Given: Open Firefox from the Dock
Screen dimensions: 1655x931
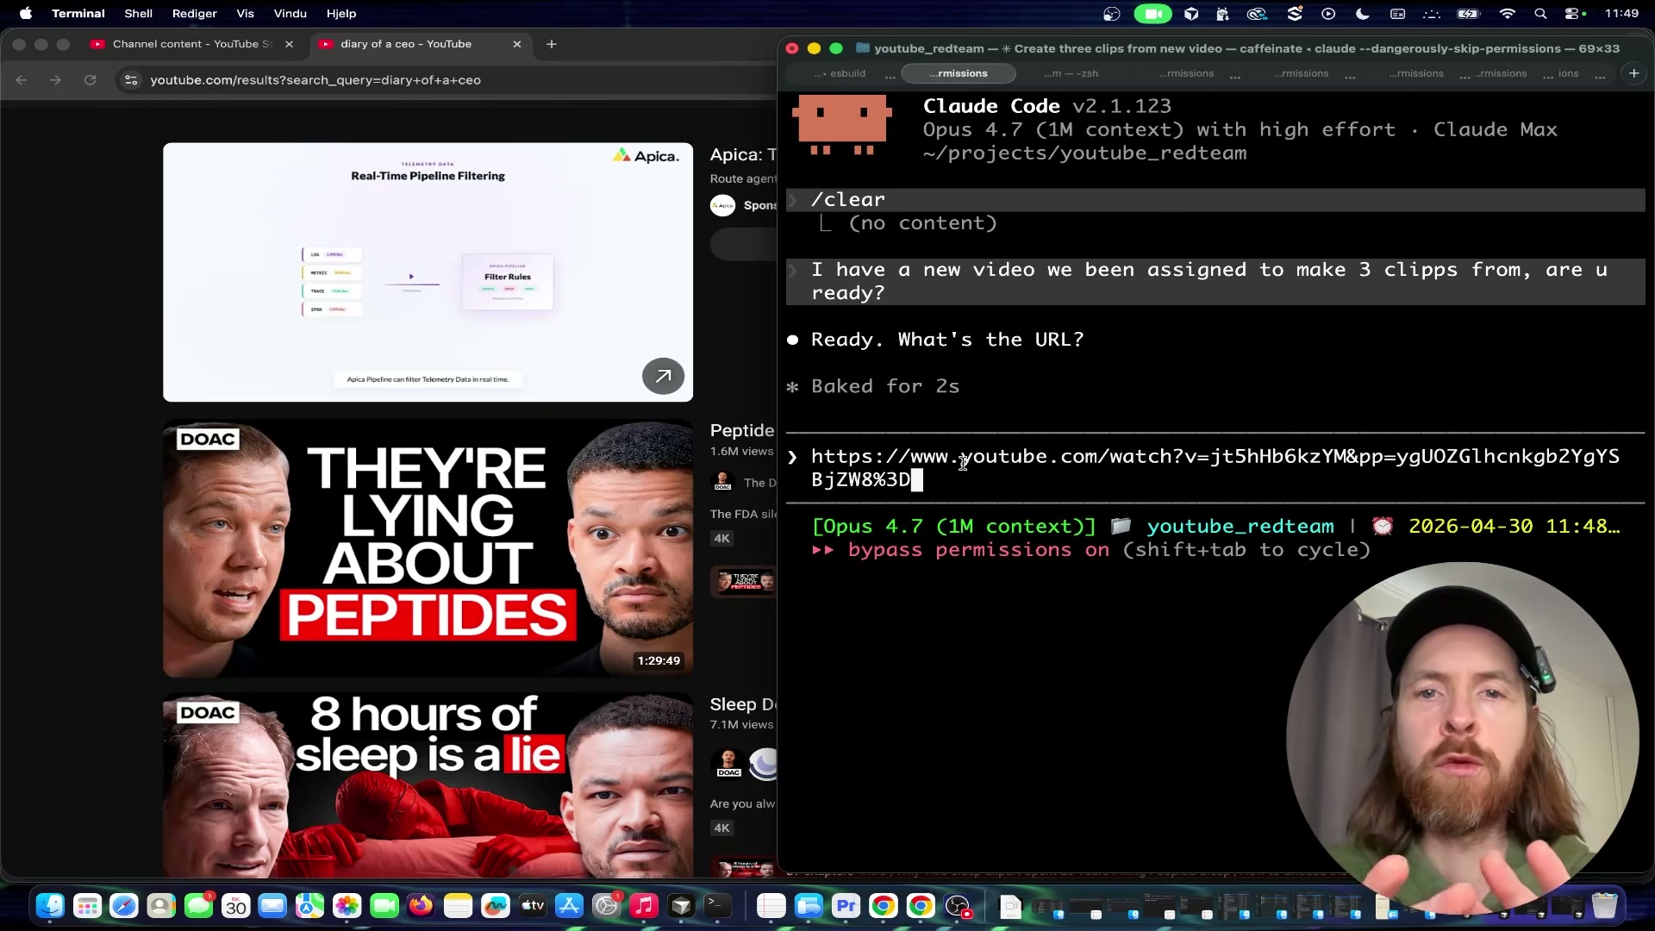Looking at the screenshot, I should (421, 906).
